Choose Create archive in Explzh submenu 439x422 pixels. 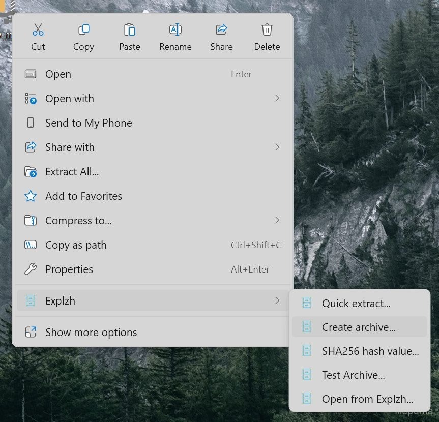(x=359, y=327)
